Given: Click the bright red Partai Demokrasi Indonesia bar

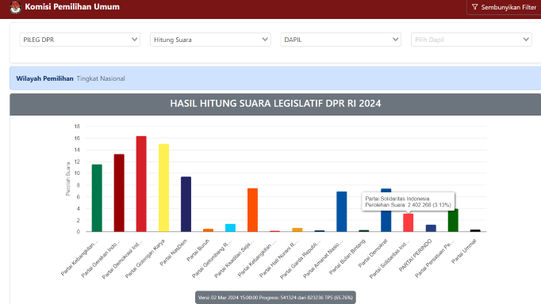Looking at the screenshot, I should (x=141, y=184).
